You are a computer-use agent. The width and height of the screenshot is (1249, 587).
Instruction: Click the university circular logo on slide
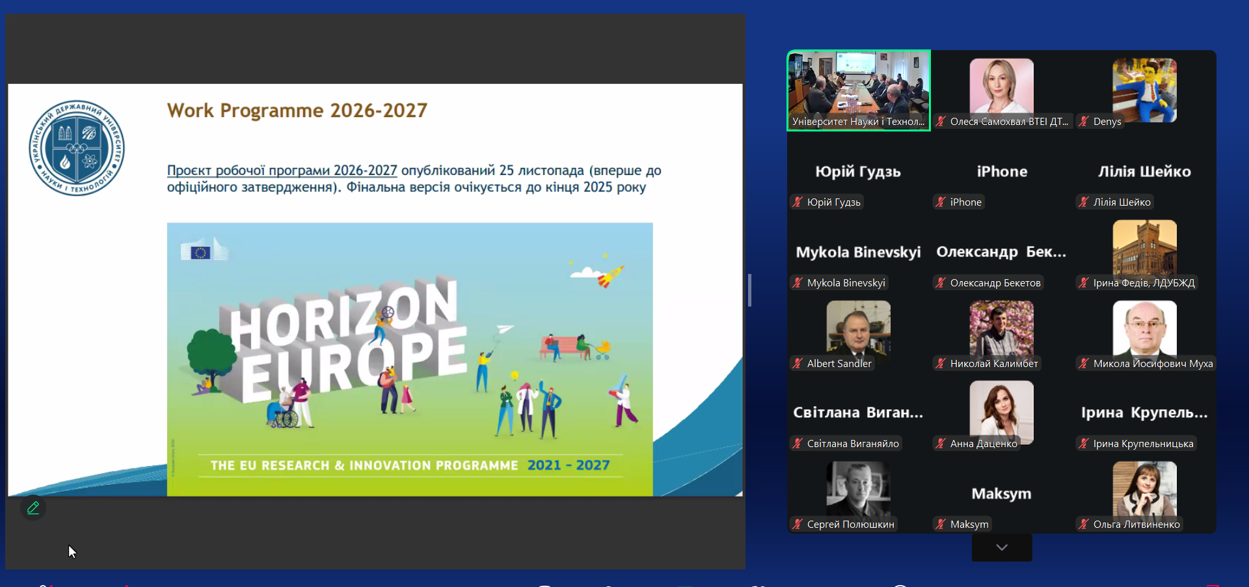[x=77, y=148]
